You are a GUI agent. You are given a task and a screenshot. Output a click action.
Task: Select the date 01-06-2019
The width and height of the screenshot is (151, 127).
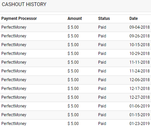pyautogui.click(x=140, y=106)
